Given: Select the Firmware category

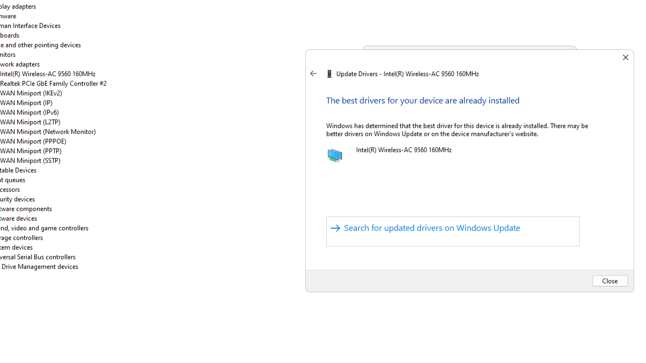Looking at the screenshot, I should (x=8, y=16).
